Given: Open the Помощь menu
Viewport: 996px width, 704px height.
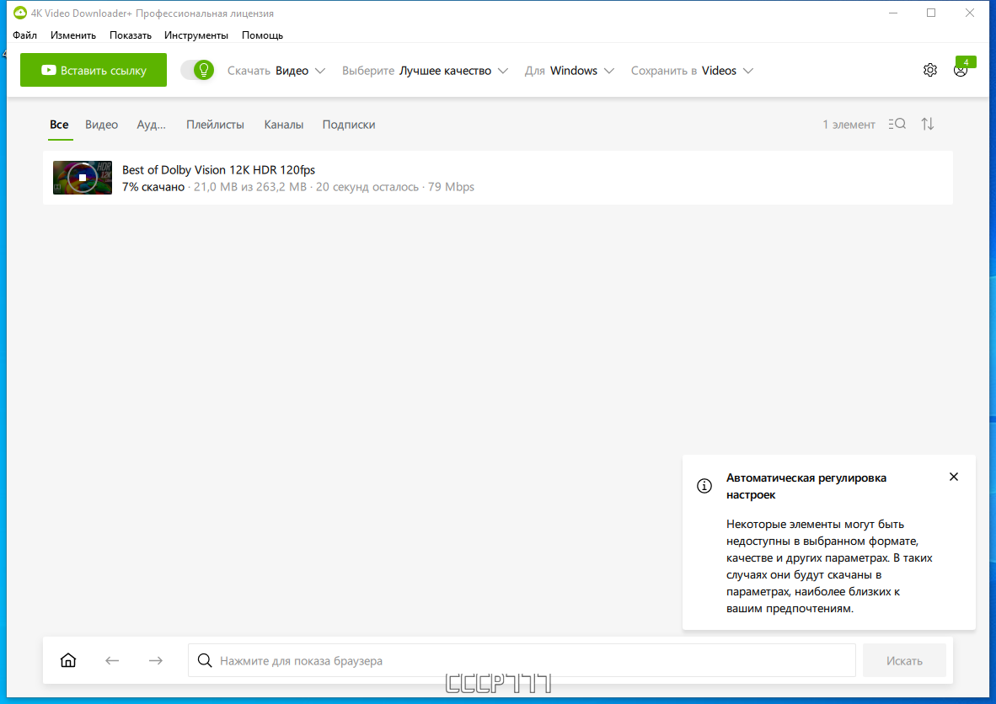Looking at the screenshot, I should tap(262, 35).
